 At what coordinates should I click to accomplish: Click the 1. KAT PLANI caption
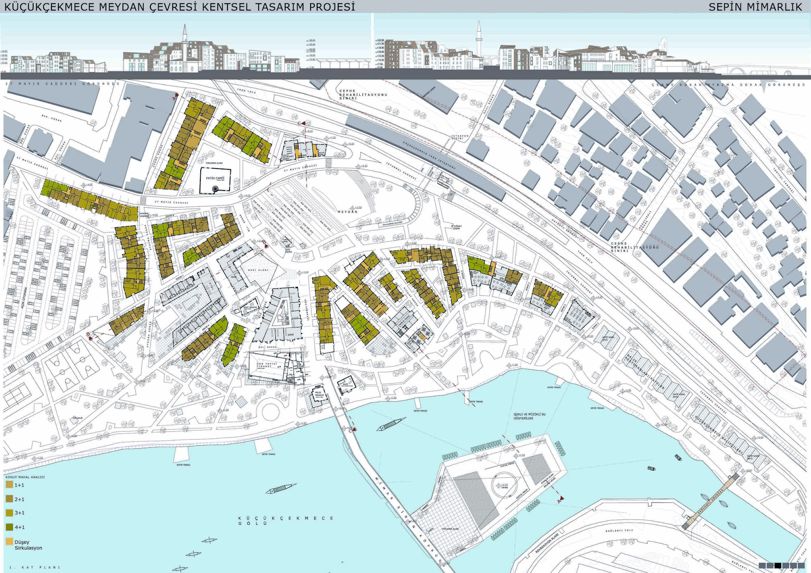point(35,567)
